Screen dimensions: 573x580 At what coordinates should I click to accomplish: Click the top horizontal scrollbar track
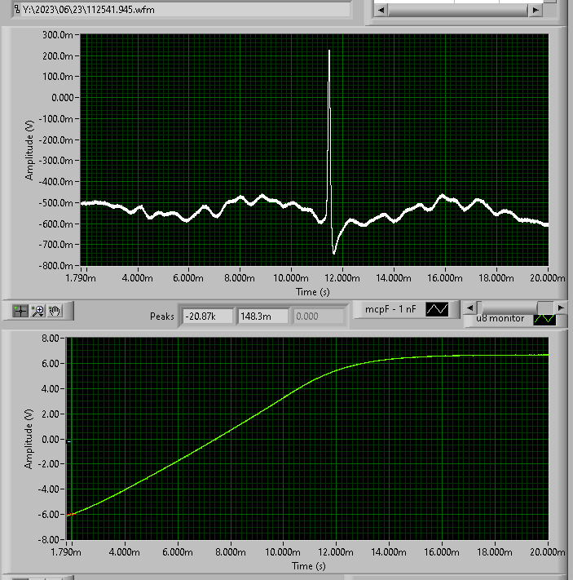tap(457, 10)
